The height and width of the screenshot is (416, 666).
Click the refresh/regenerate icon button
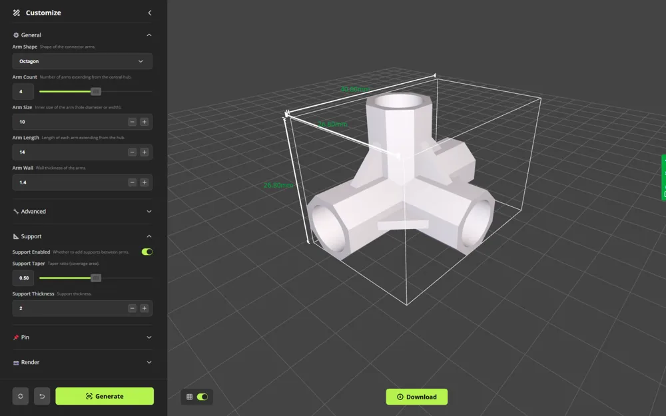point(20,396)
